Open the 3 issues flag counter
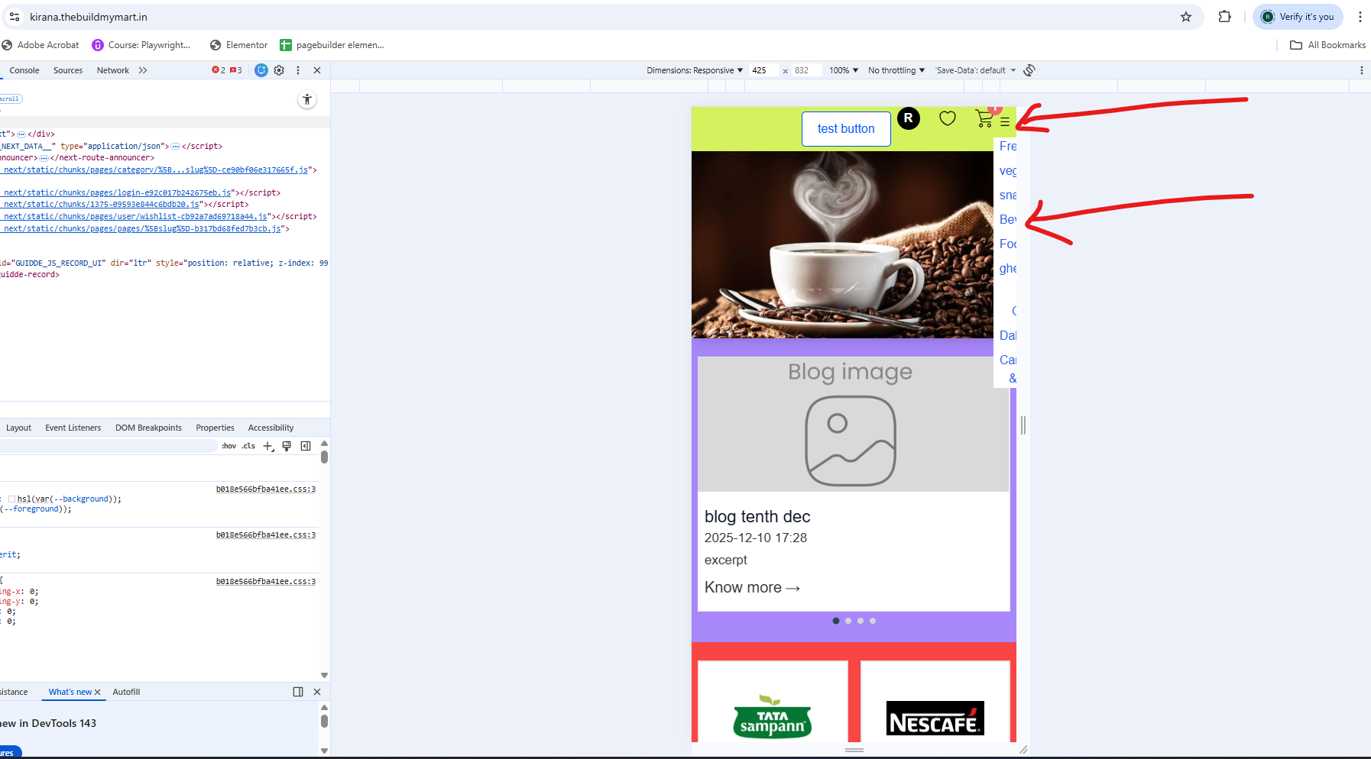Image resolution: width=1371 pixels, height=759 pixels. pos(236,70)
